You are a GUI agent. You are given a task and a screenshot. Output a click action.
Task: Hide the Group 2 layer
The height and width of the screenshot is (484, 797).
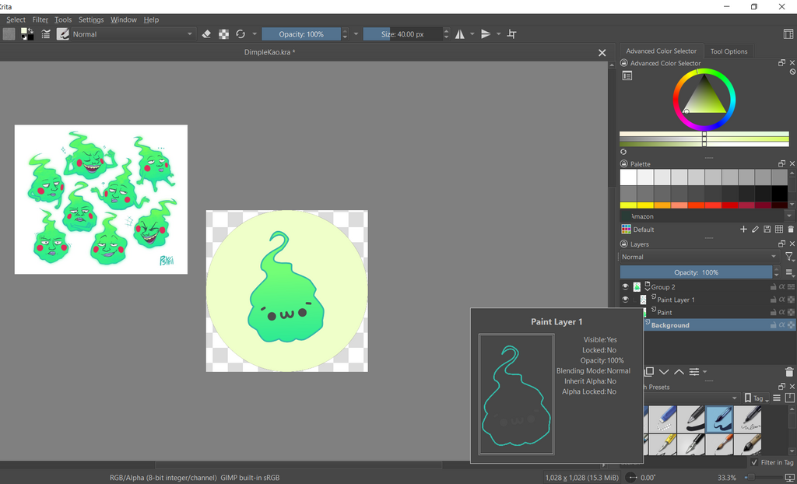625,287
